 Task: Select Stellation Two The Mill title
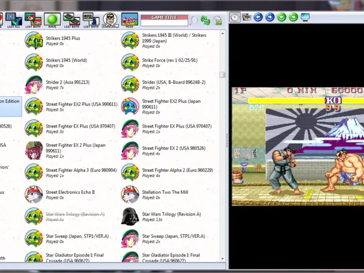[165, 192]
